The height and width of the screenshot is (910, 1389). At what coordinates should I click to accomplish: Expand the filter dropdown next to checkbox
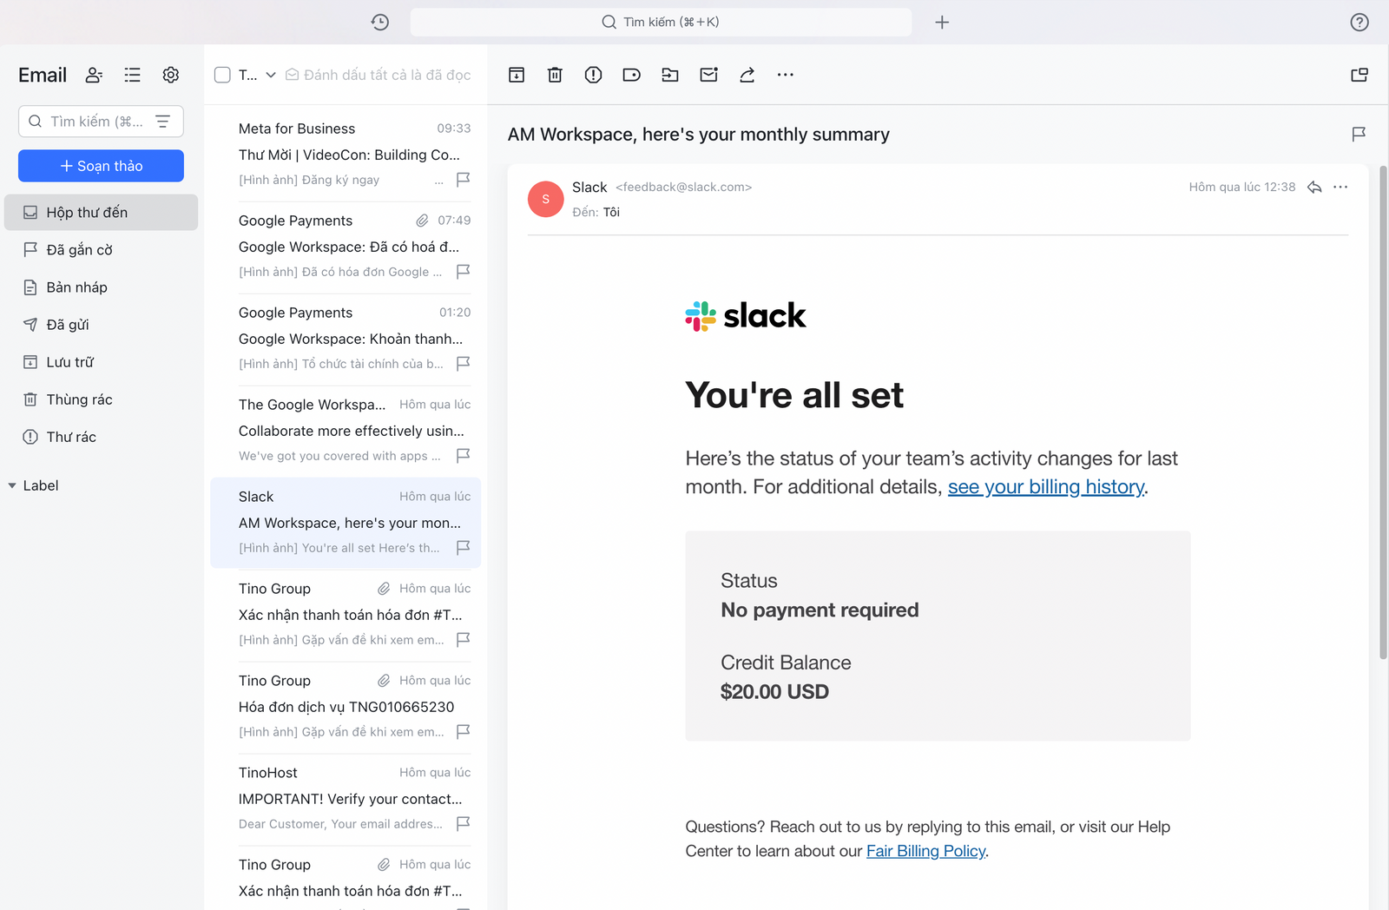coord(271,75)
